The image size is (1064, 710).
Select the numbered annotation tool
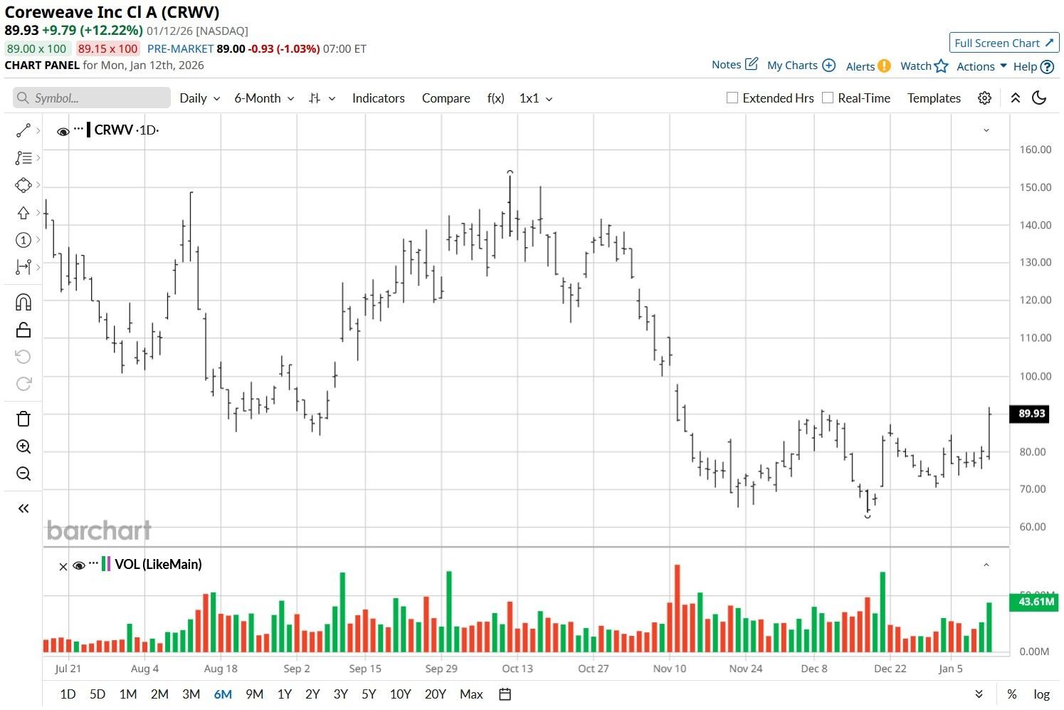tap(23, 240)
